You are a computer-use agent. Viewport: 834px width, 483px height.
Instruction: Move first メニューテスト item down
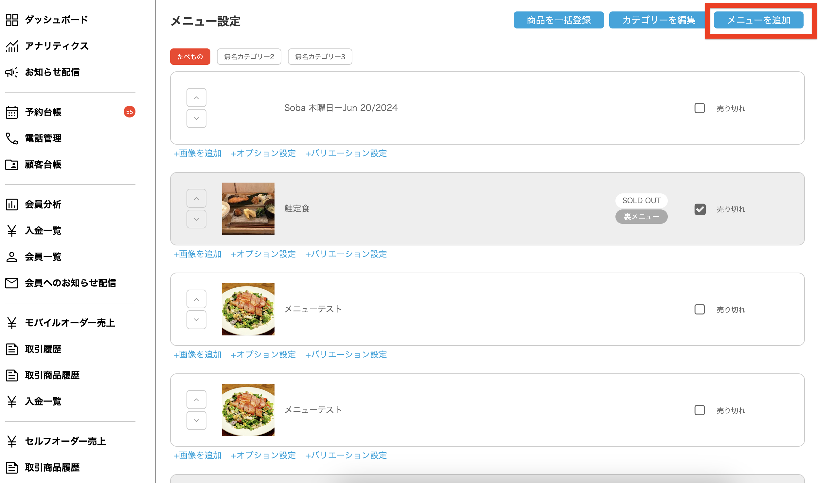tap(196, 320)
